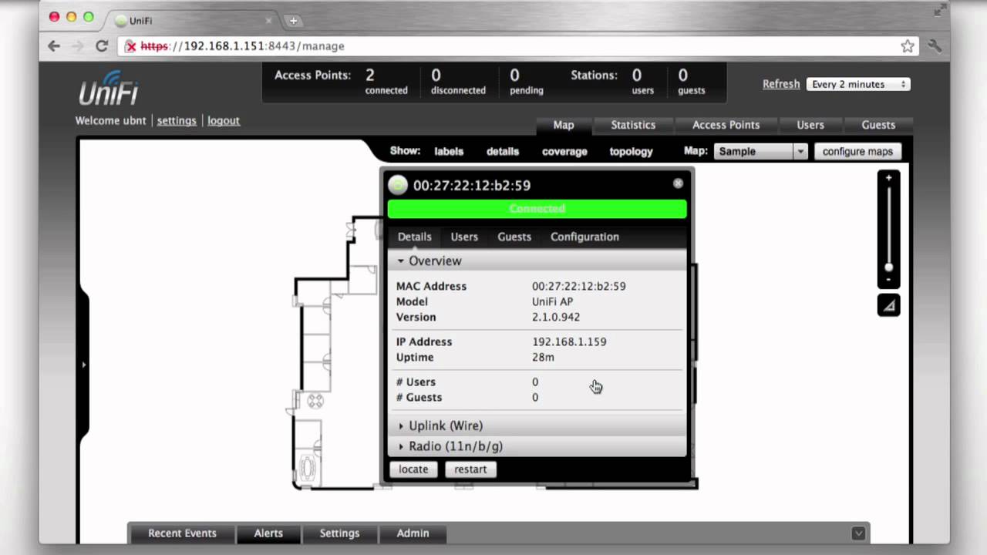
Task: Open the Map selection dropdown (Sample)
Action: [x=760, y=151]
